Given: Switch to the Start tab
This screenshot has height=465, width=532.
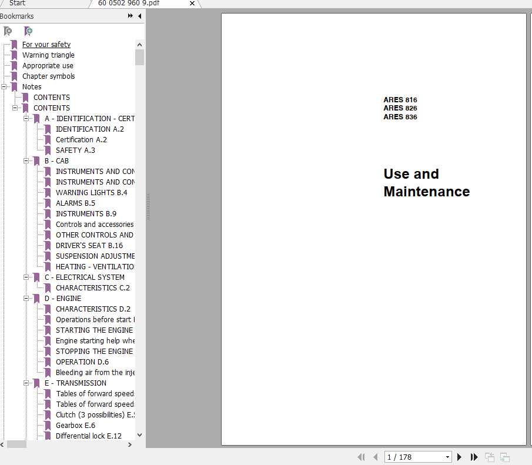Looking at the screenshot, I should (x=17, y=4).
